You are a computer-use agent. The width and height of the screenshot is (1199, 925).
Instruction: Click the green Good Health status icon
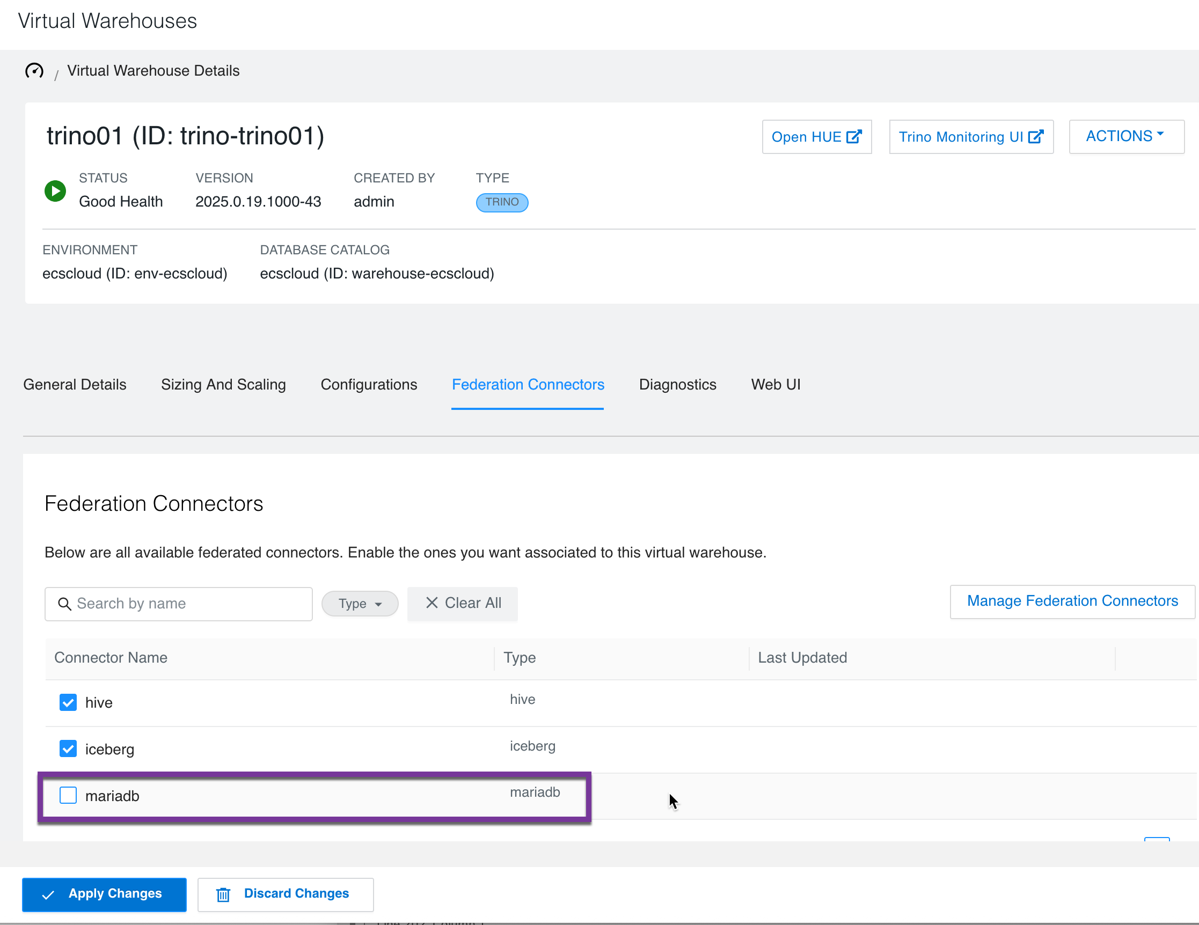point(55,191)
